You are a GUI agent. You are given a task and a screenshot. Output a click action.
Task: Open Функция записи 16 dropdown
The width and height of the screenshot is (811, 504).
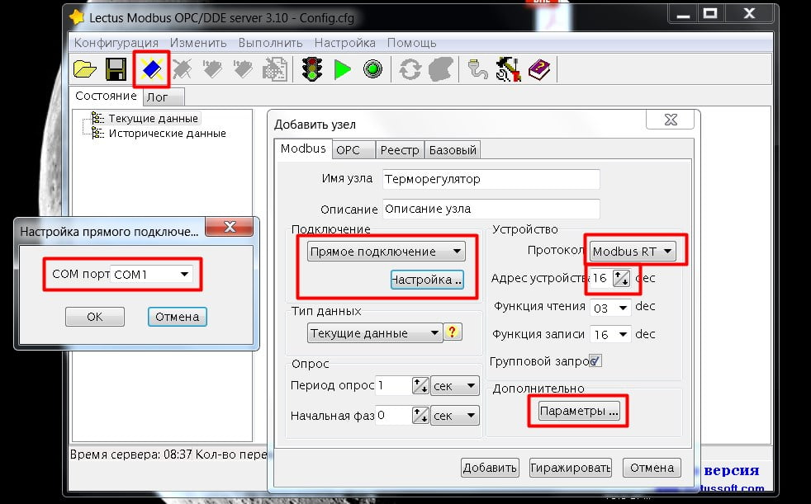611,335
